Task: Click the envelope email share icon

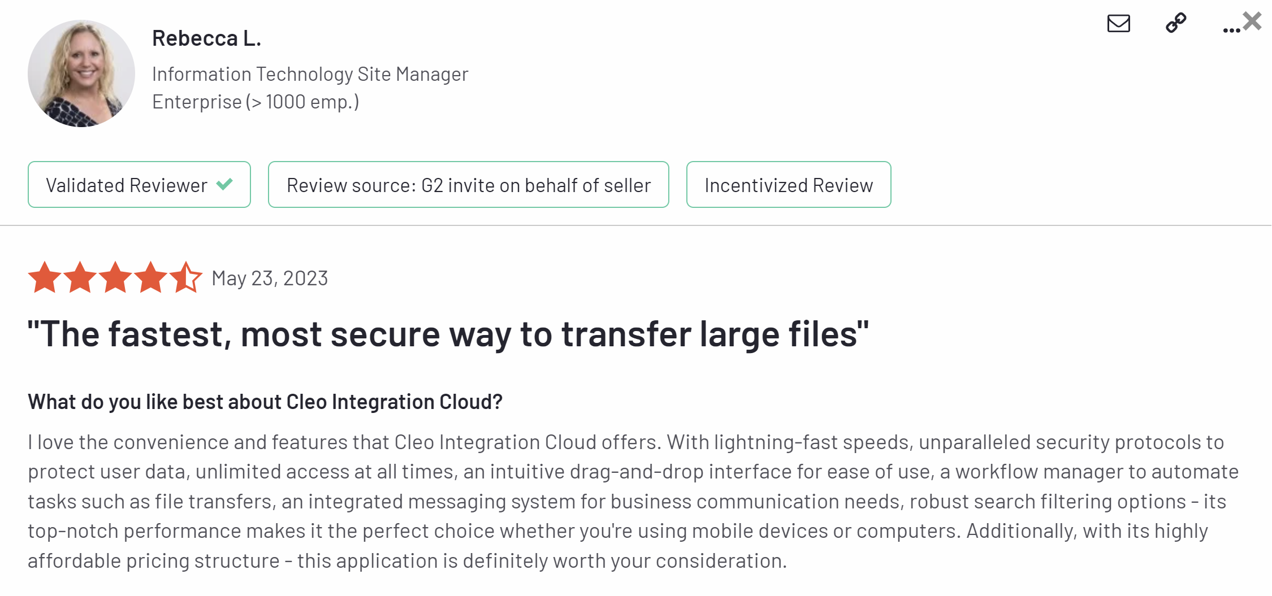Action: 1118,24
